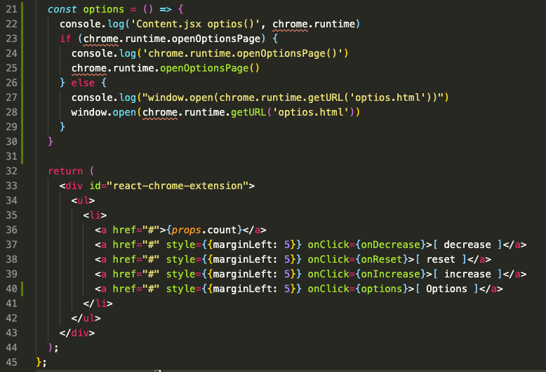Click the openOptionsPage() call on line 25
546x372 pixels.
210,68
